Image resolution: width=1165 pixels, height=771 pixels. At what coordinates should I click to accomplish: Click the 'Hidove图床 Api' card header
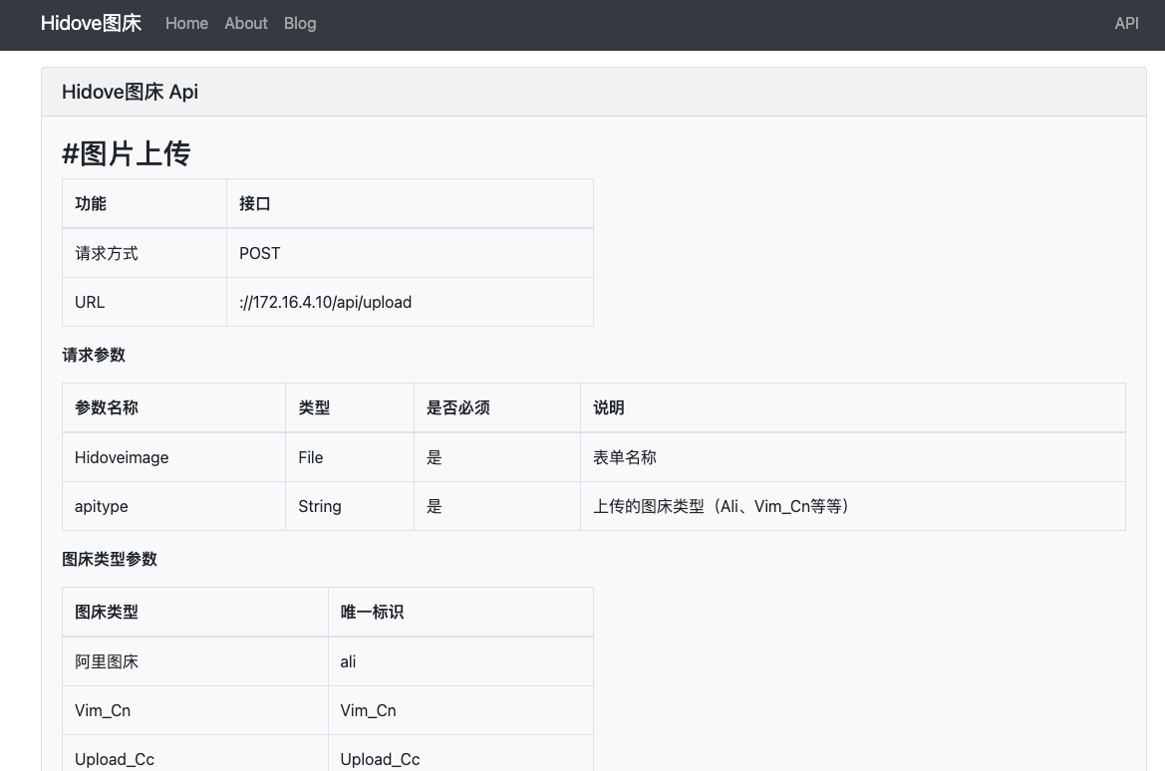594,92
